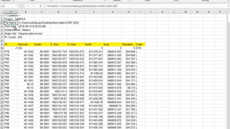Select row 9 header
Screen dimensions: 230x129
(x=2, y=44)
